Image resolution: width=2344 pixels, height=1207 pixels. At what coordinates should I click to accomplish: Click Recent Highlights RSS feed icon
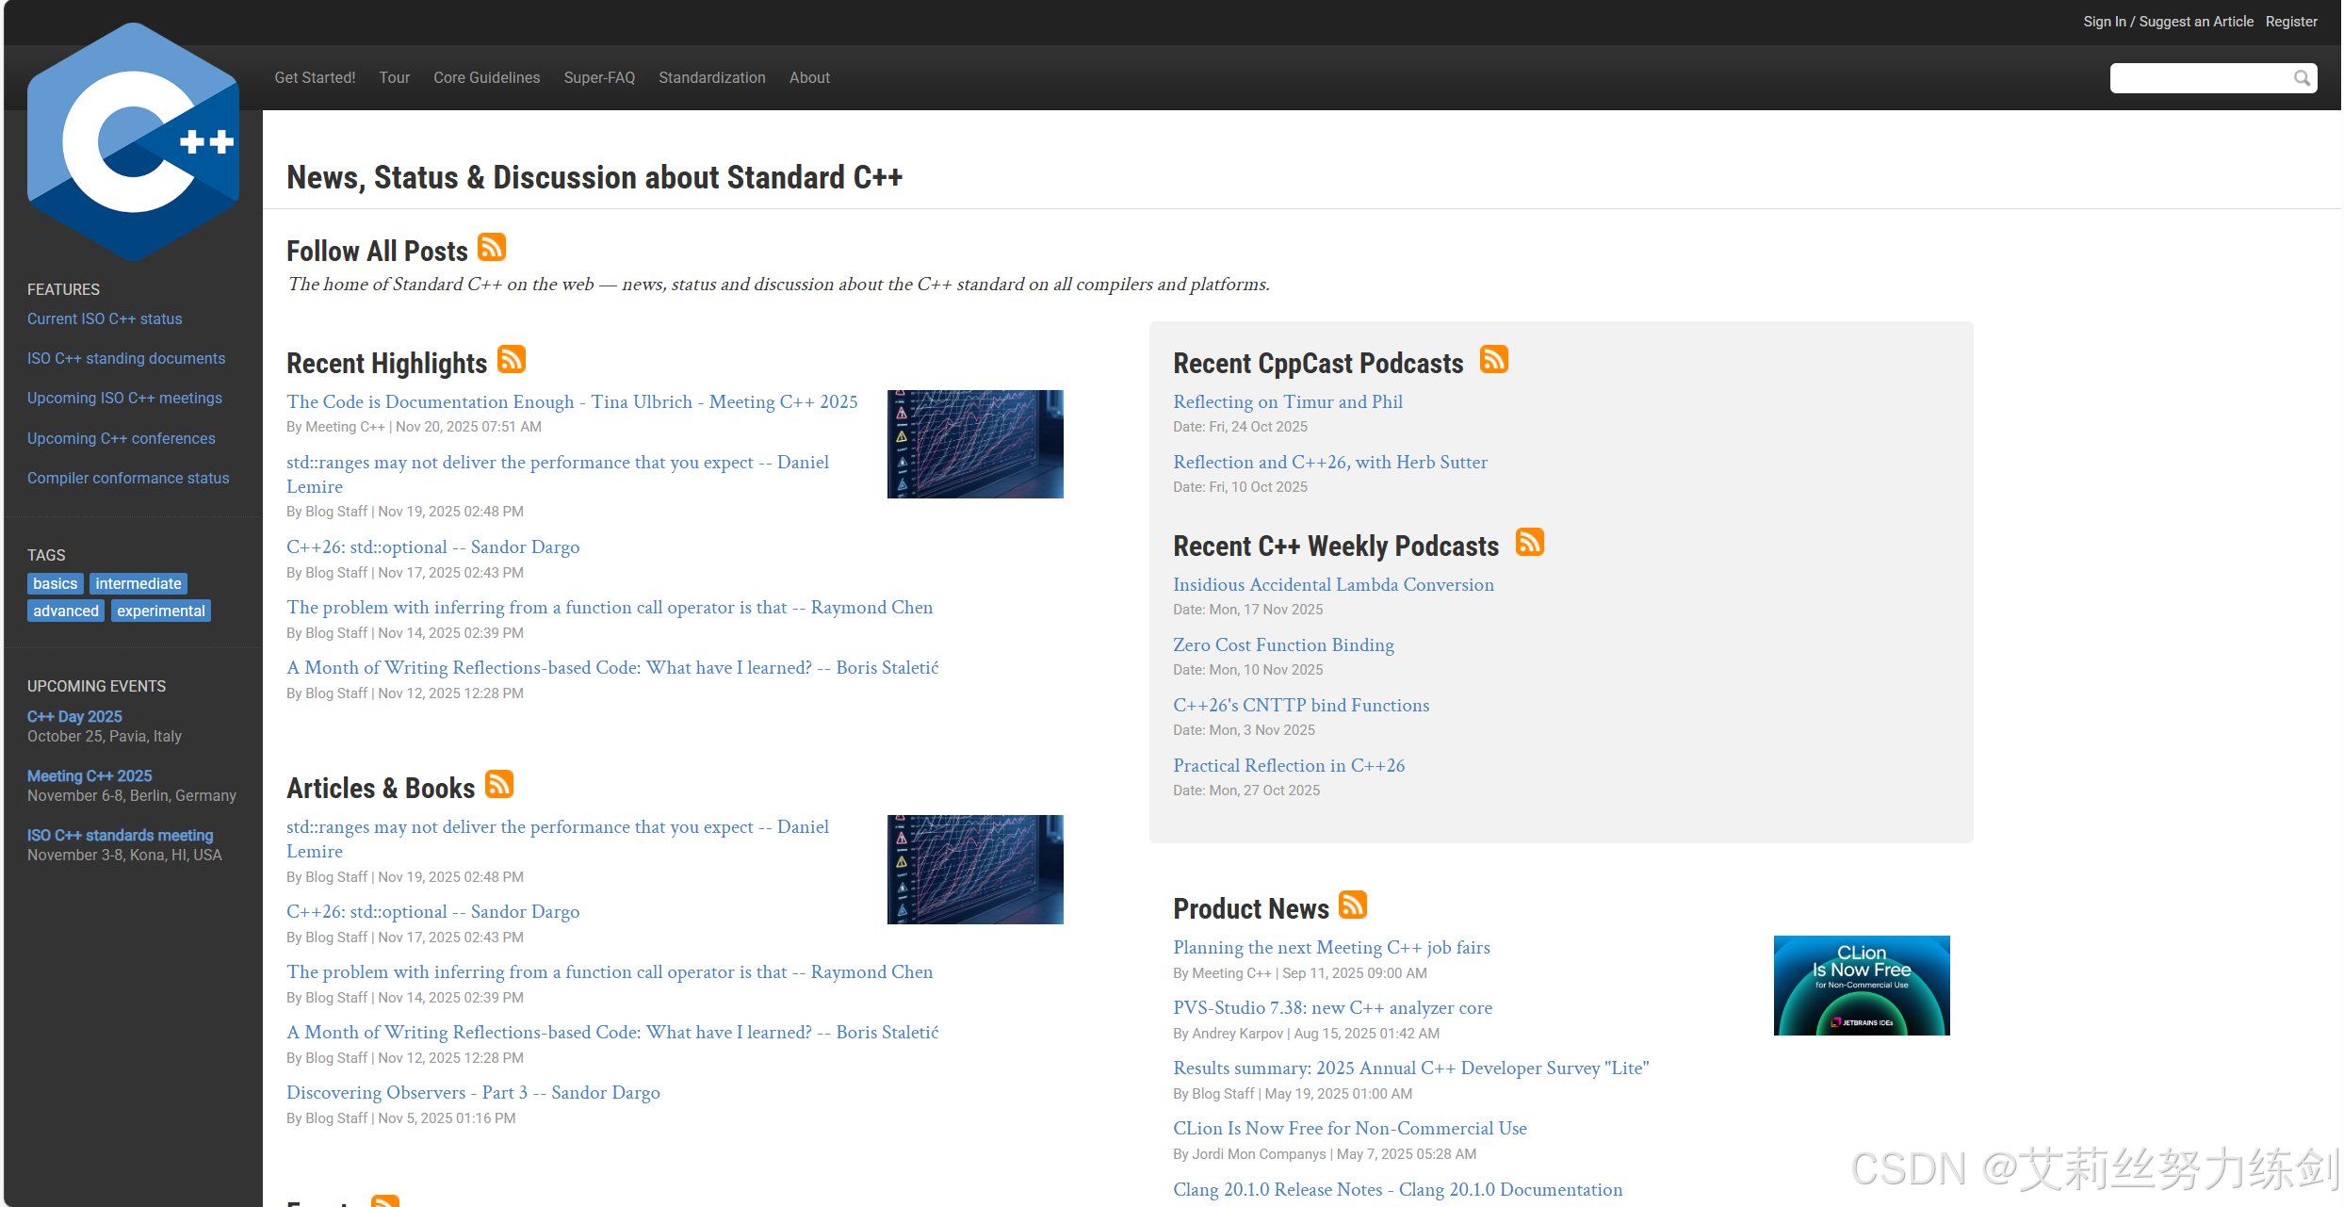(x=512, y=360)
